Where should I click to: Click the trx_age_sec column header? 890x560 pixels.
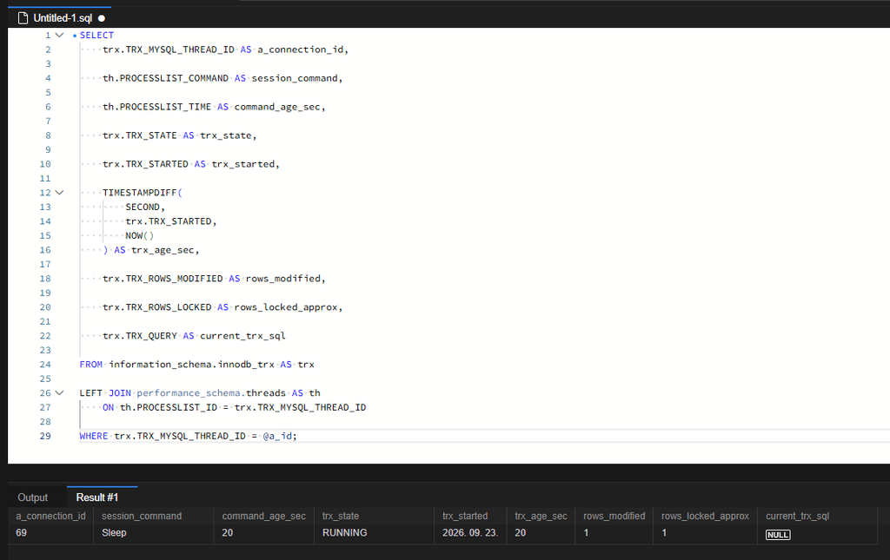[x=541, y=516]
